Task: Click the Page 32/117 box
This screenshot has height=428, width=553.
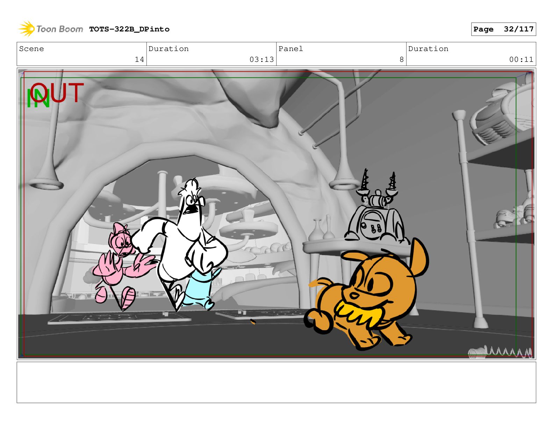Action: pos(503,29)
